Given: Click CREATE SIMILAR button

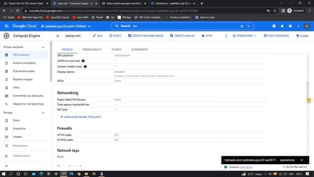Looking at the screenshot, I should tap(182, 36).
